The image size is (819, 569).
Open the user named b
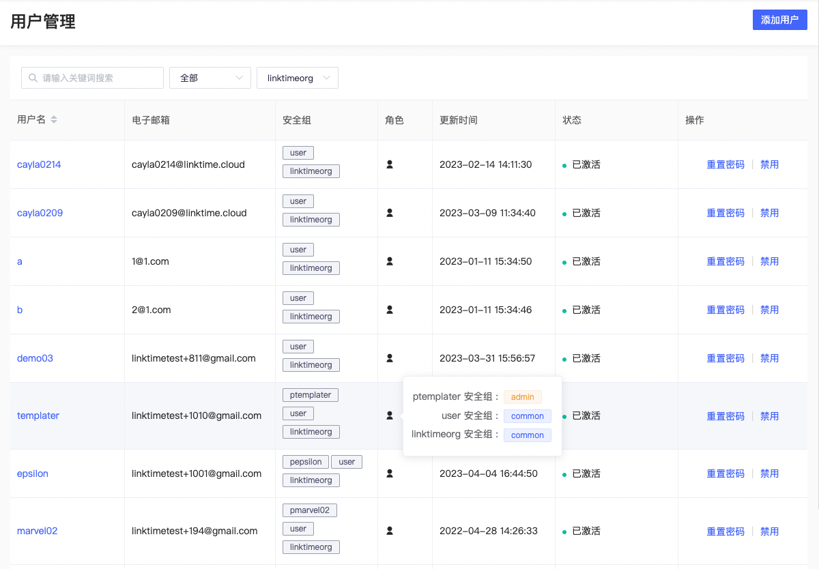pyautogui.click(x=20, y=310)
